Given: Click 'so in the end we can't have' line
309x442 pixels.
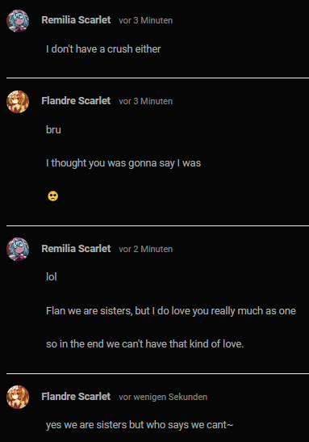Looking at the screenshot, I should (144, 344).
